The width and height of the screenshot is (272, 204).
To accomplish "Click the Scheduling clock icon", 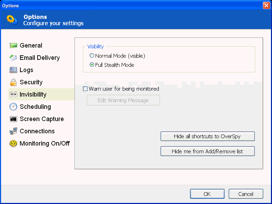I will click(13, 107).
